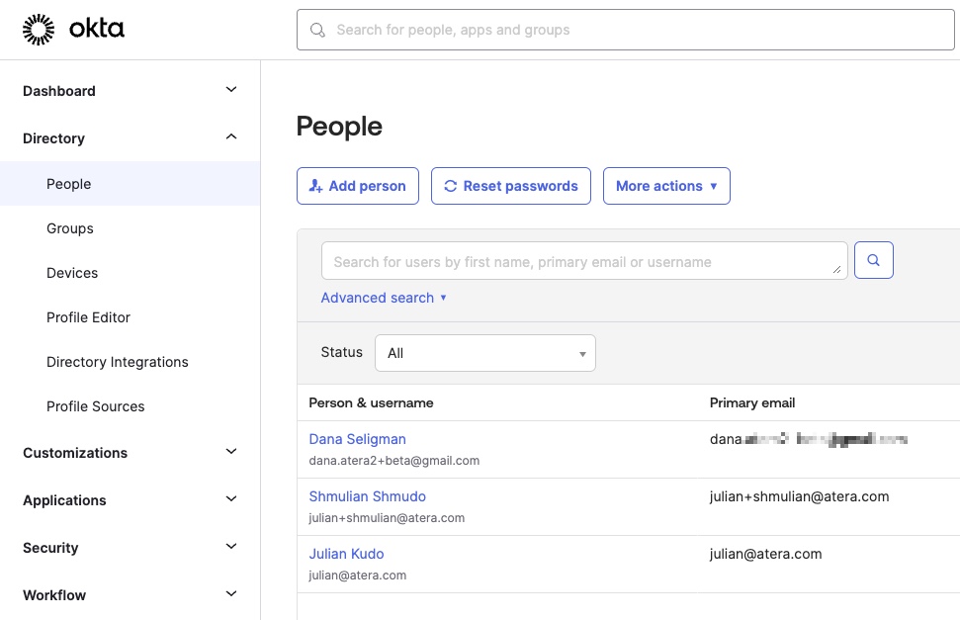Click the Applications sidebar heading
This screenshot has width=960, height=620.
click(x=64, y=500)
